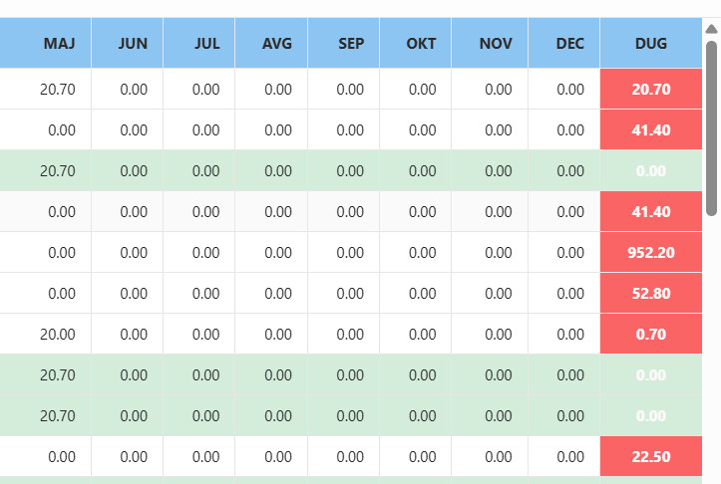Image resolution: width=721 pixels, height=484 pixels.
Task: Select the MAJ 20.70 cell in first row
Action: 58,89
